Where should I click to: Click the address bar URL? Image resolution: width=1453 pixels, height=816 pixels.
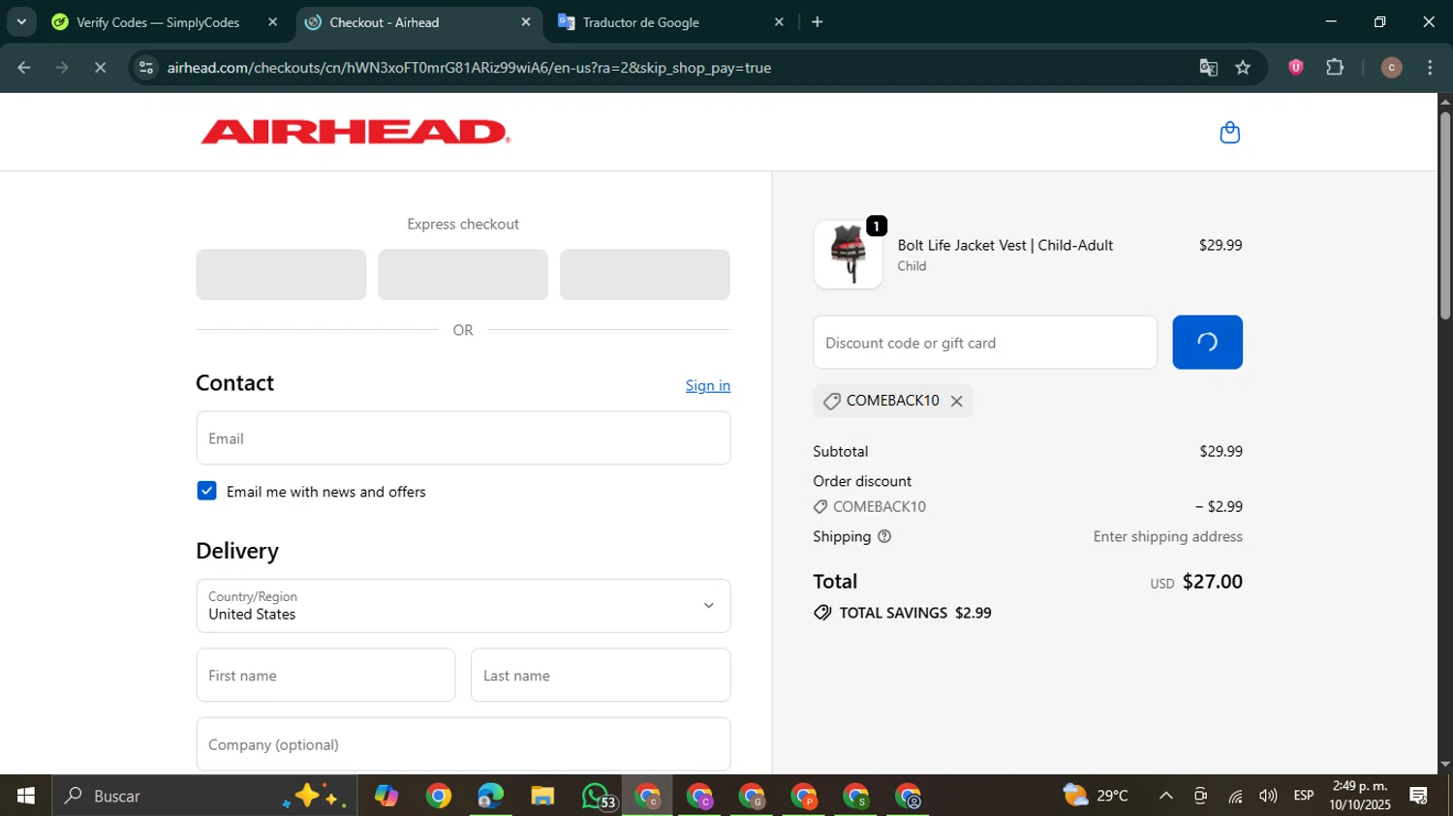pyautogui.click(x=469, y=68)
